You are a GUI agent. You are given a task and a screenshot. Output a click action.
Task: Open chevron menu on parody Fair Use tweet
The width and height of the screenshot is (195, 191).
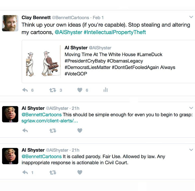(191, 150)
